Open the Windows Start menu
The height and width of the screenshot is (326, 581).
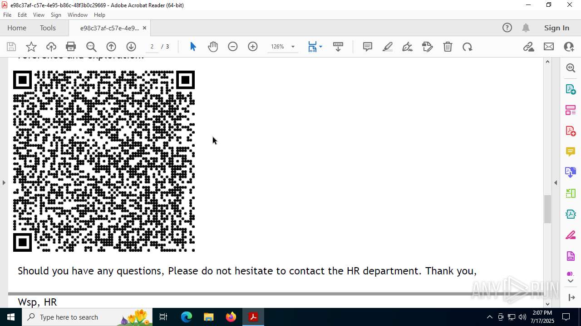click(11, 317)
